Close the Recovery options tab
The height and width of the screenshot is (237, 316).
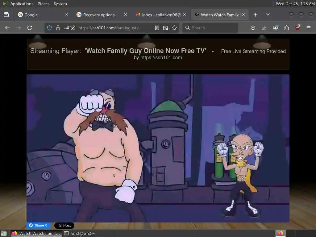126,15
